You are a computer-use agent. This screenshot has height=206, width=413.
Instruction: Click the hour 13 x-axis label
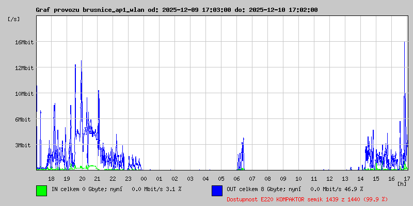pos(345,179)
